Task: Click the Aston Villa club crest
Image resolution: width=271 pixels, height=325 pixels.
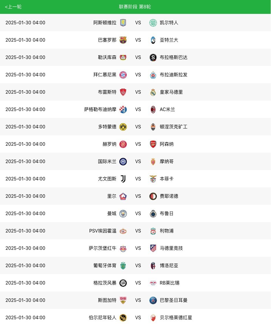Action: click(123, 23)
